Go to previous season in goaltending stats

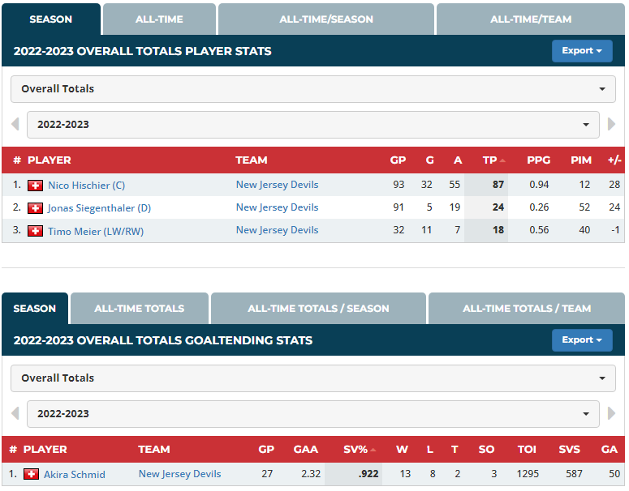coord(15,414)
